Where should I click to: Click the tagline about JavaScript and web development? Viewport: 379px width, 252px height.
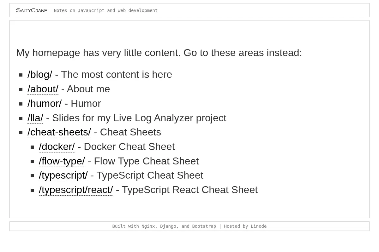tap(106, 10)
